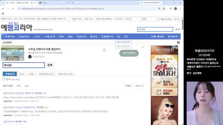The height and width of the screenshot is (125, 223).
Task: Open the 2군 navigation menu
Action: click(x=126, y=36)
